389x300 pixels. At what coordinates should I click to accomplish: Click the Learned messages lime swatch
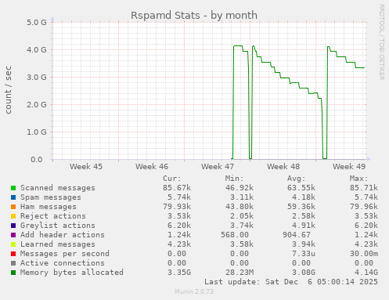point(13,244)
